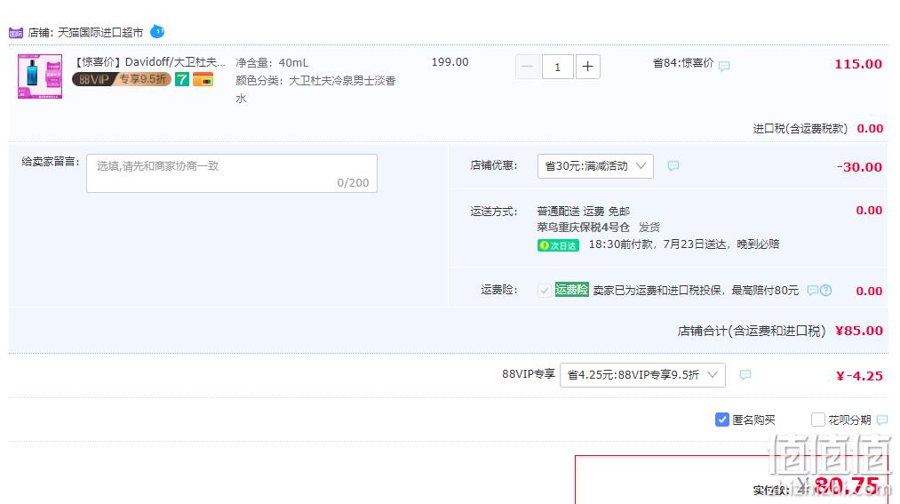900x504 pixels.
Task: Click the 199.00 original unit price
Action: (450, 62)
